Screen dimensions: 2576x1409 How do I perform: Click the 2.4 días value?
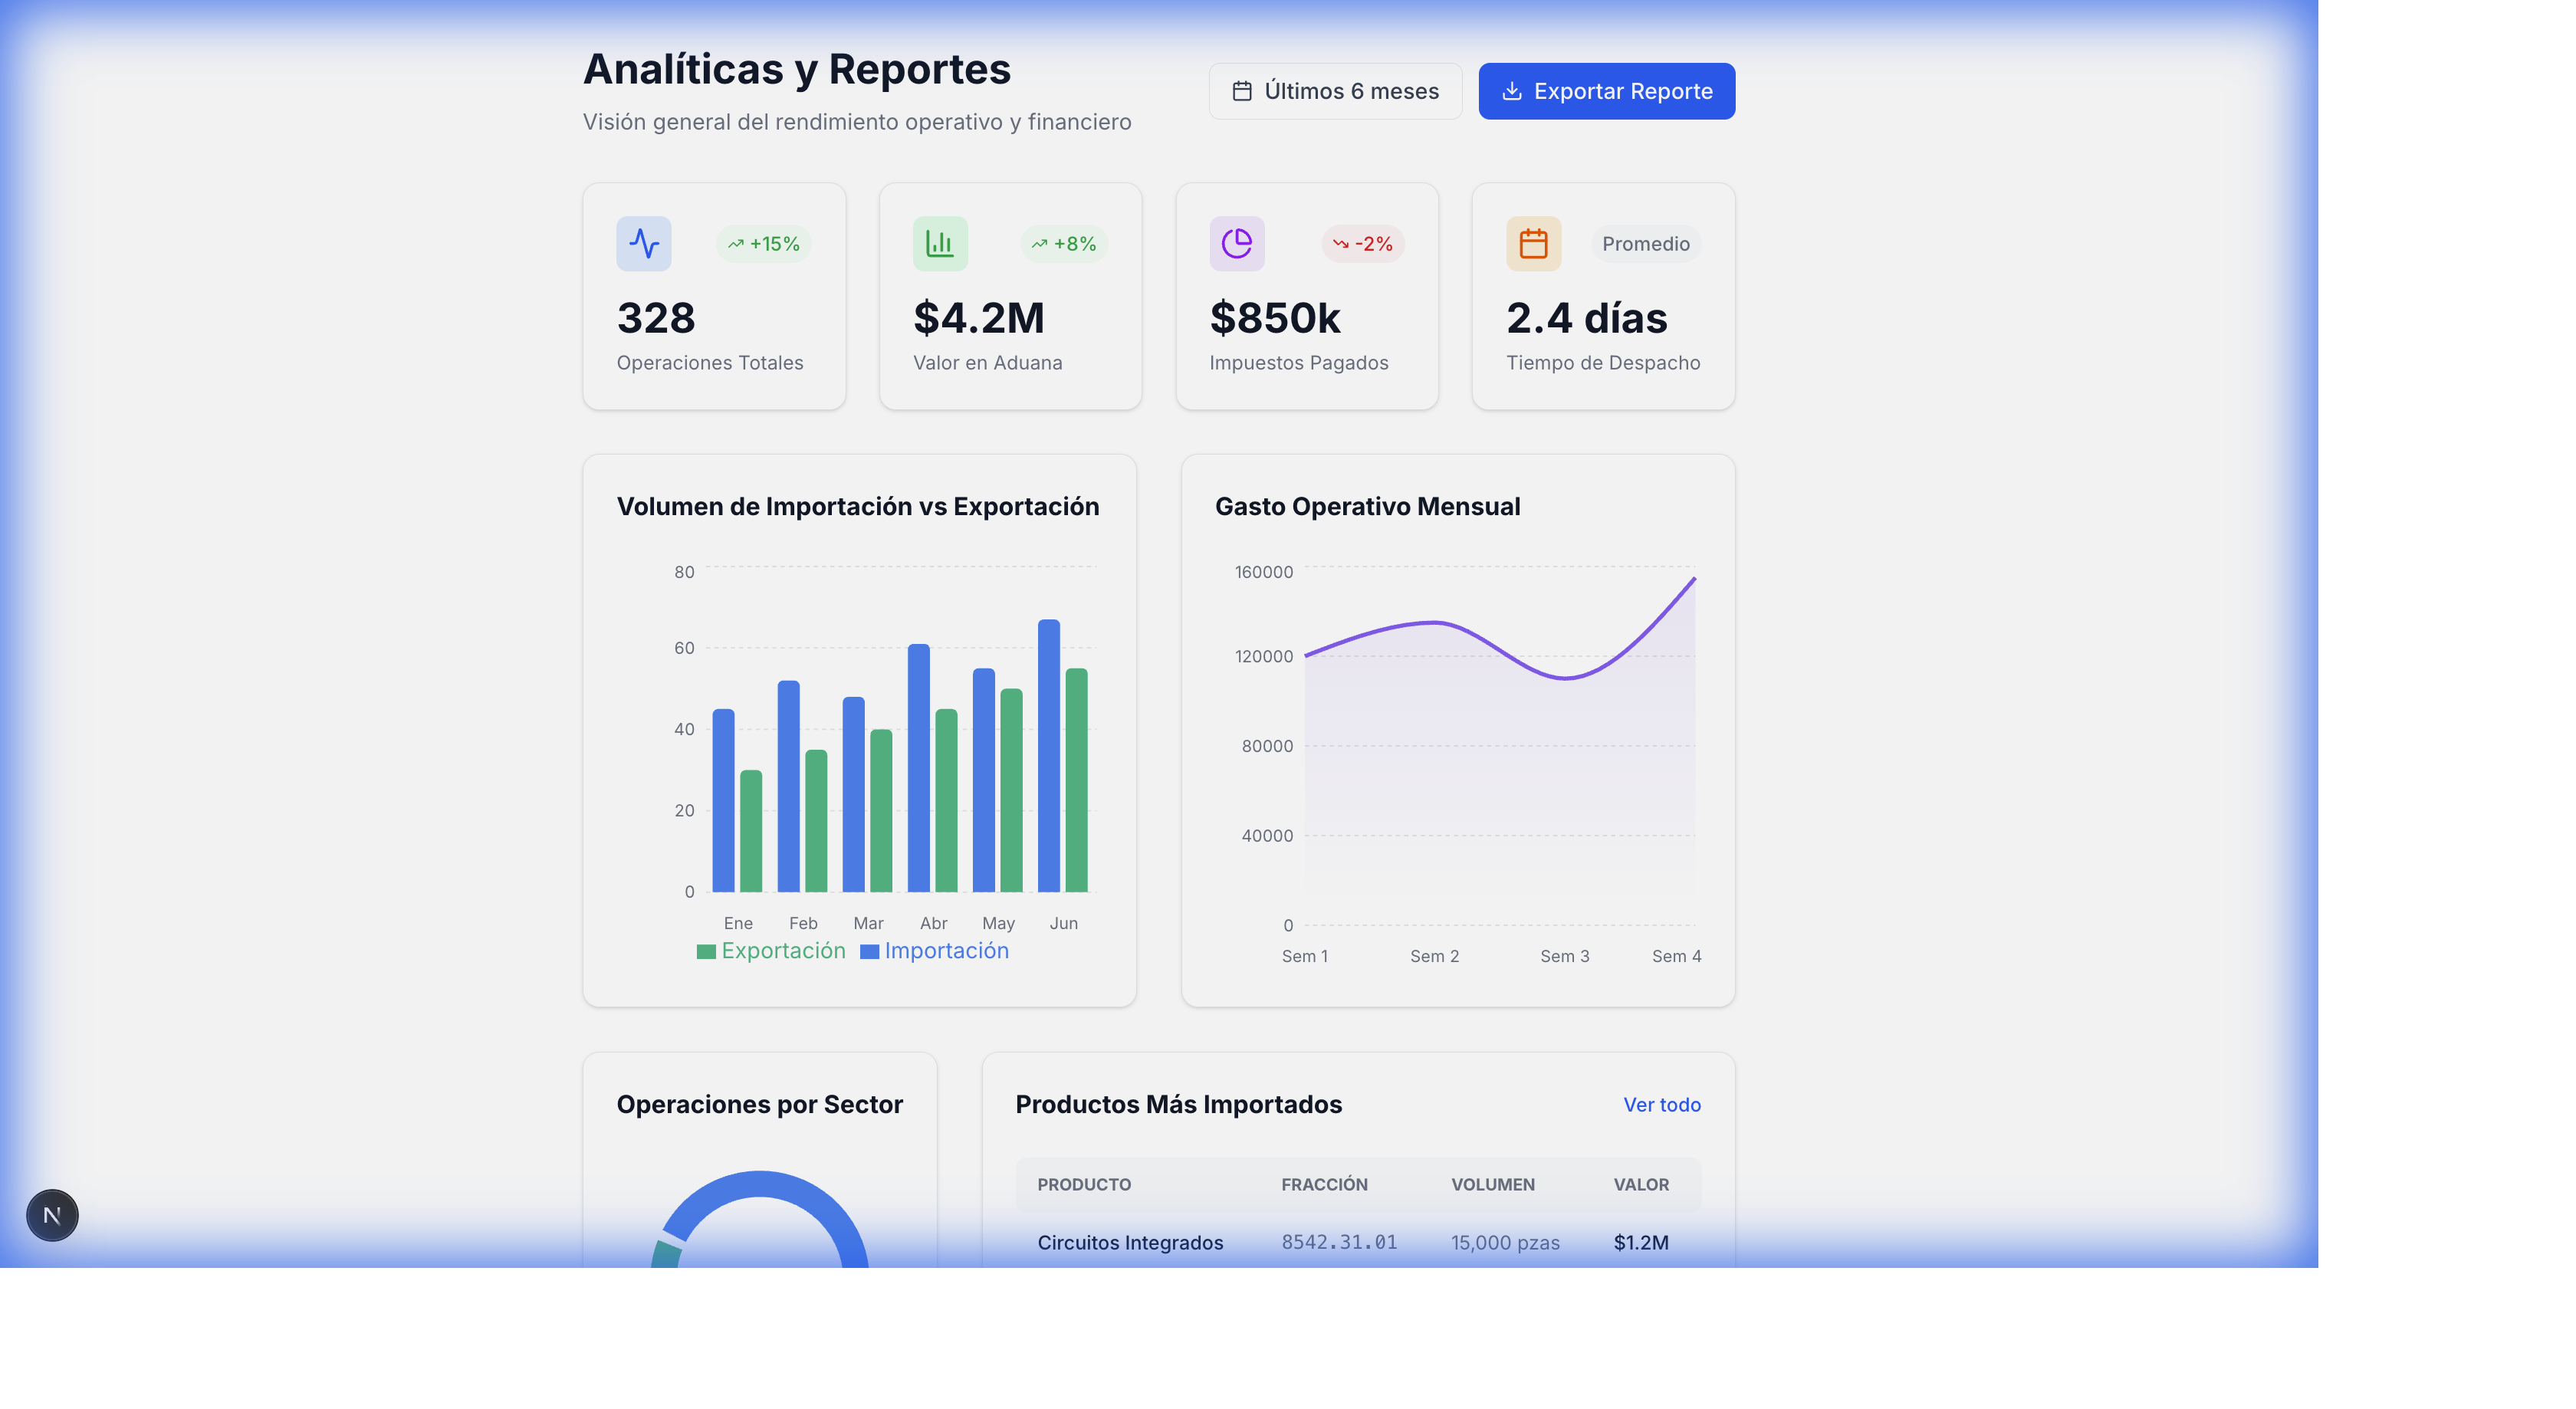point(1586,318)
